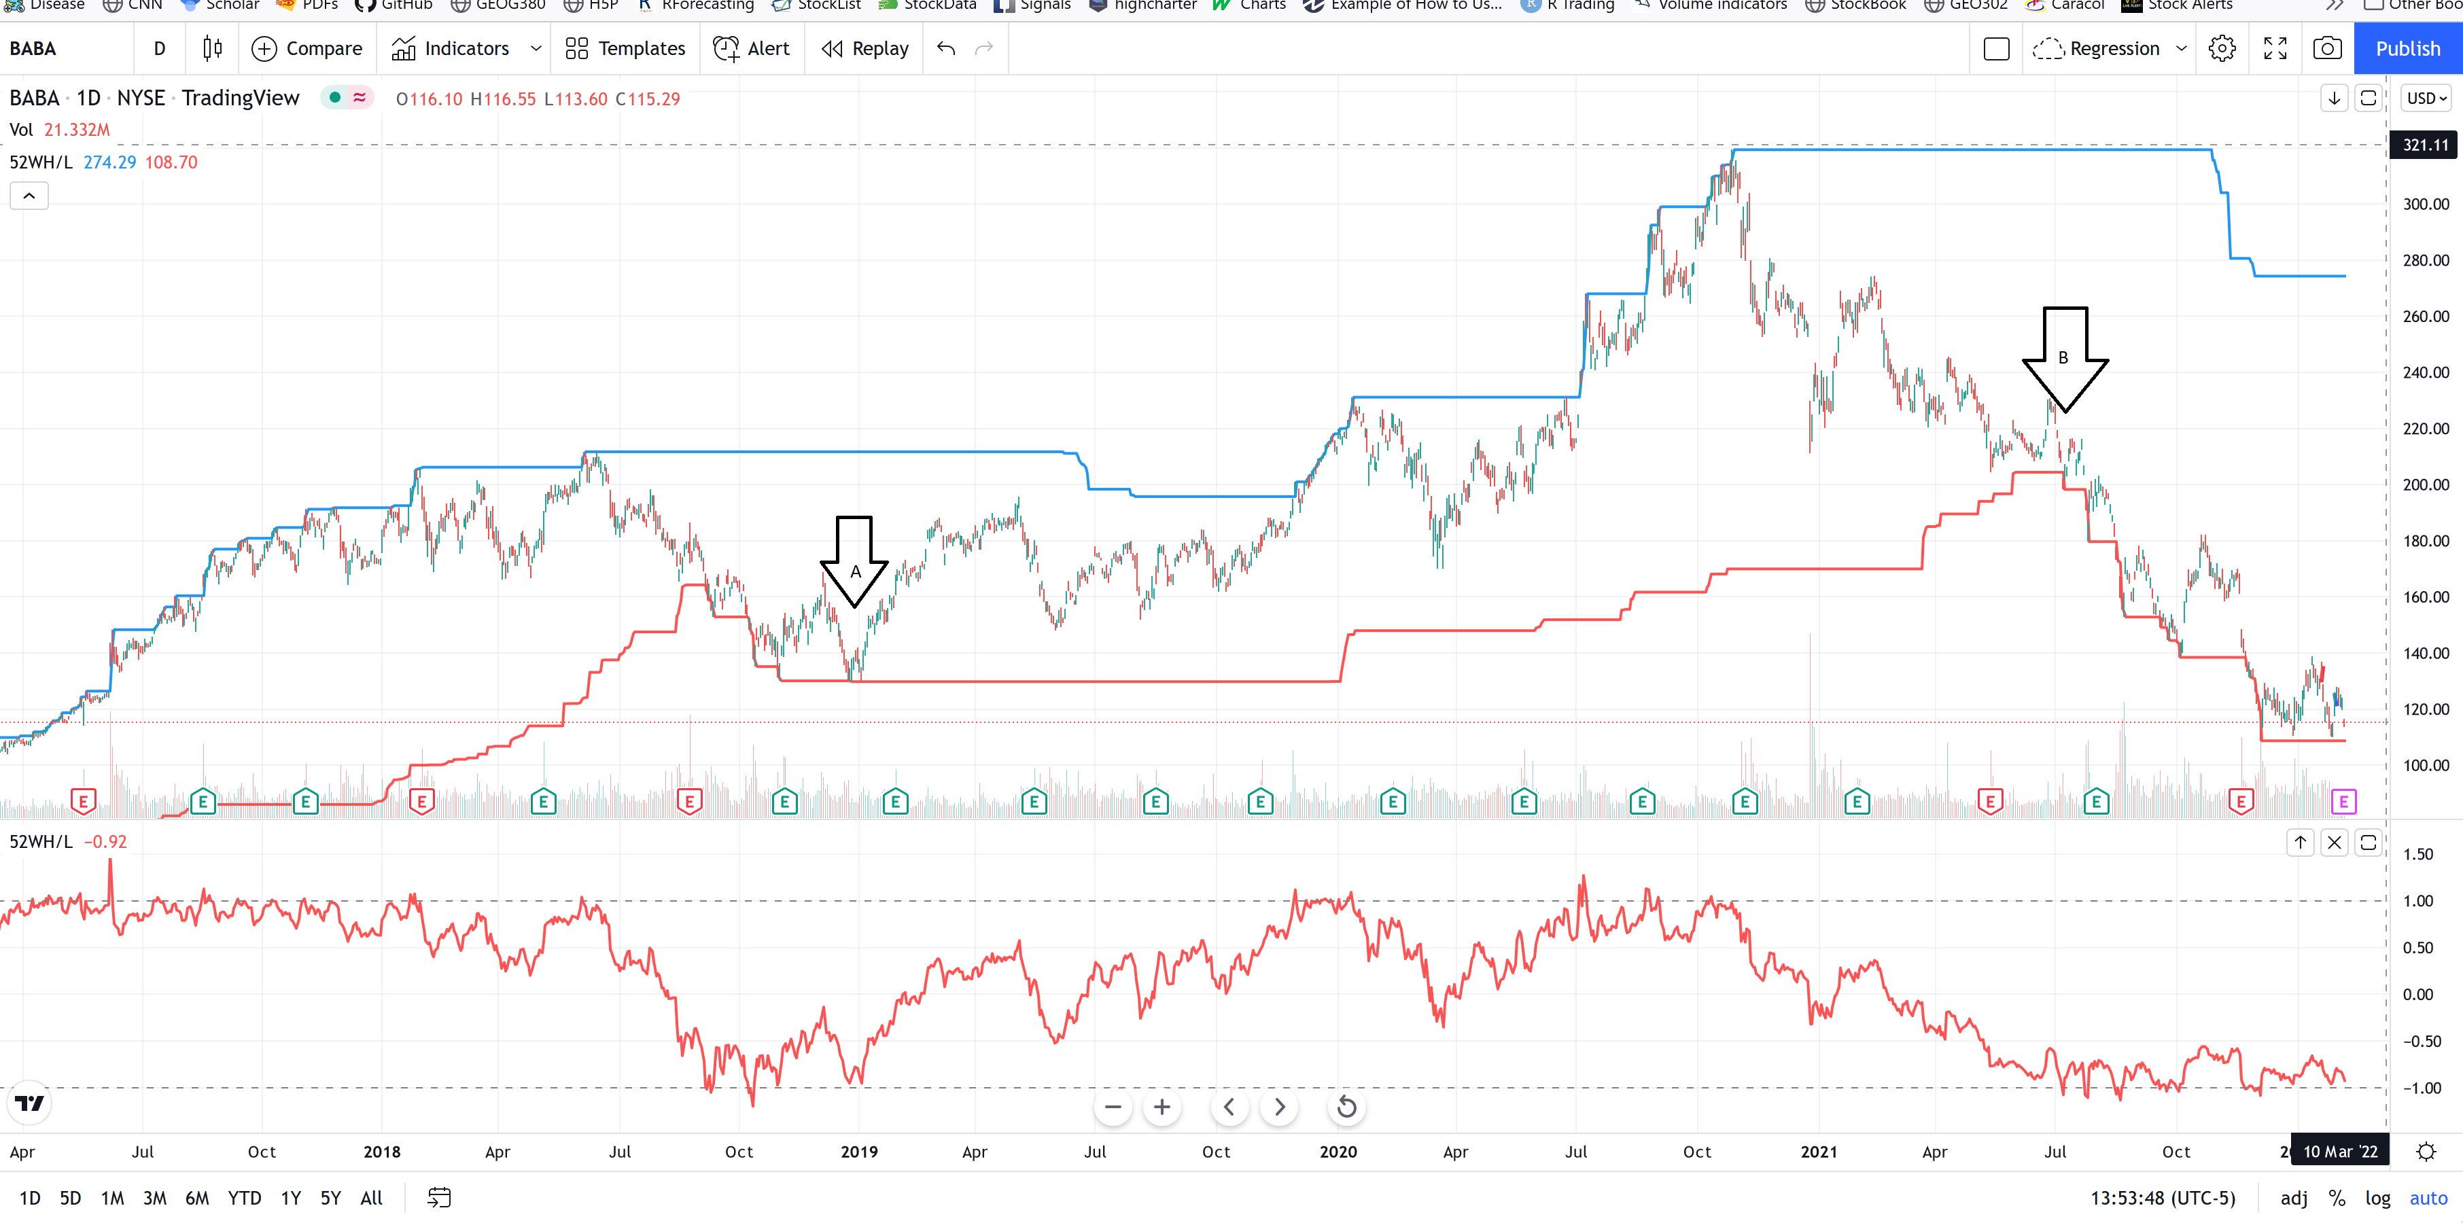The image size is (2463, 1223).
Task: Move chart right with the forward arrow
Action: pos(1279,1107)
